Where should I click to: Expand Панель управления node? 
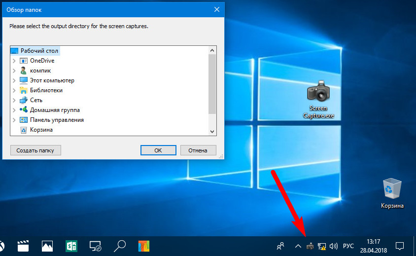click(14, 120)
